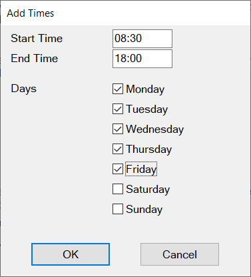This screenshot has height=277, width=251.
Task: Click the End Time label
Action: pyautogui.click(x=35, y=58)
